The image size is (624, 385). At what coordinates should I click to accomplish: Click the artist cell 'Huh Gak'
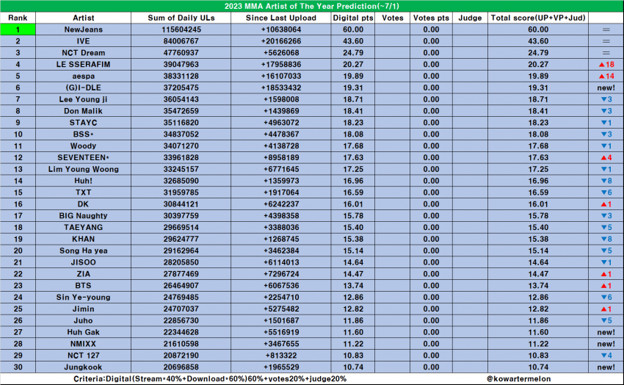point(83,332)
